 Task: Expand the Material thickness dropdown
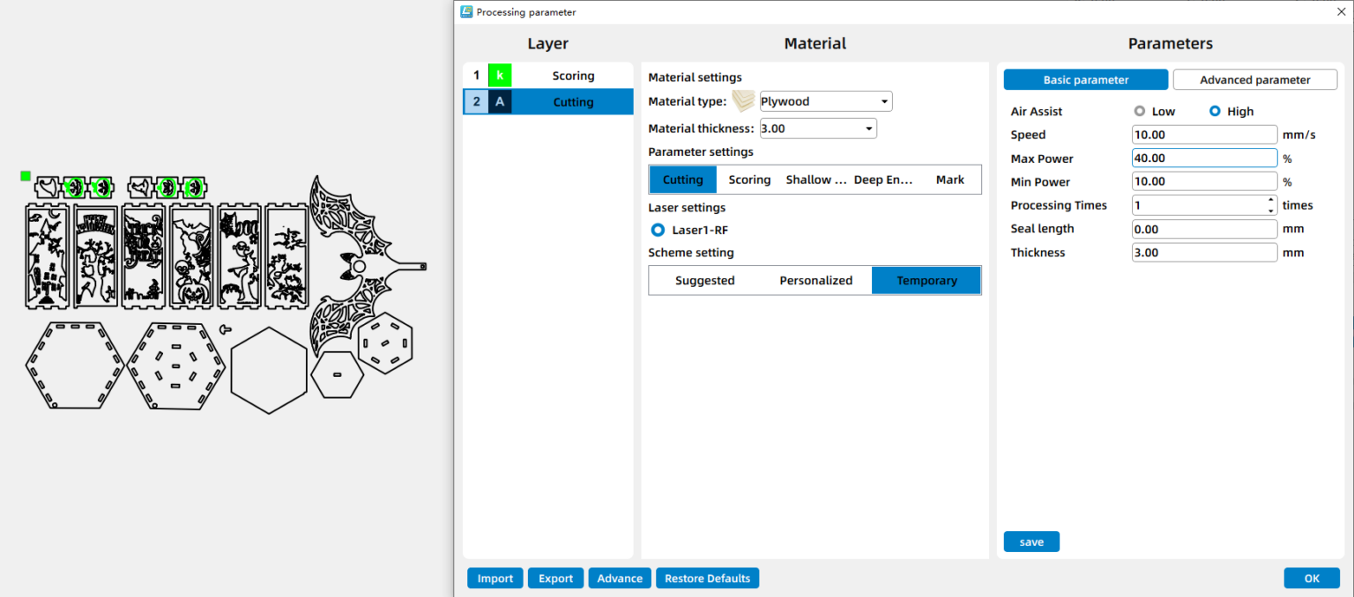coord(817,129)
